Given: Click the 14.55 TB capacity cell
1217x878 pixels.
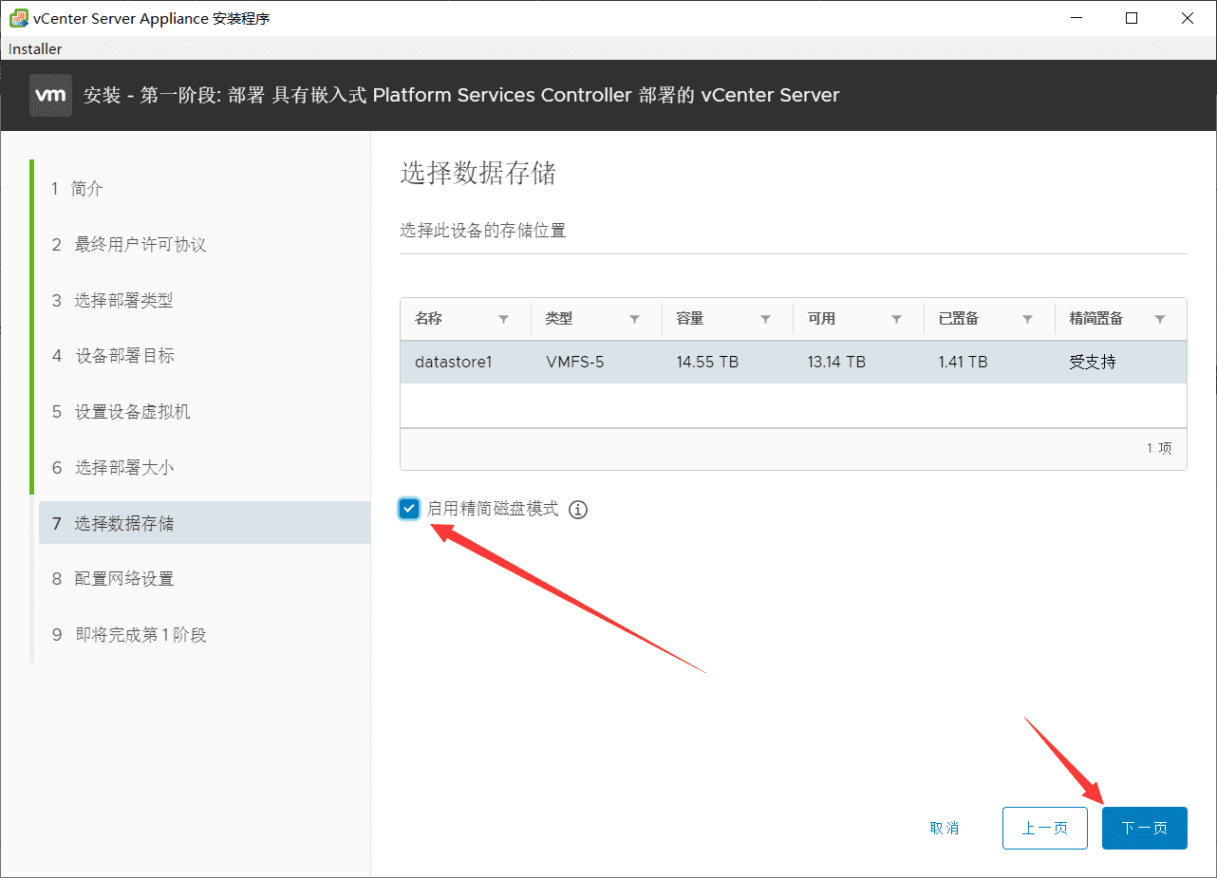Looking at the screenshot, I should click(x=707, y=363).
